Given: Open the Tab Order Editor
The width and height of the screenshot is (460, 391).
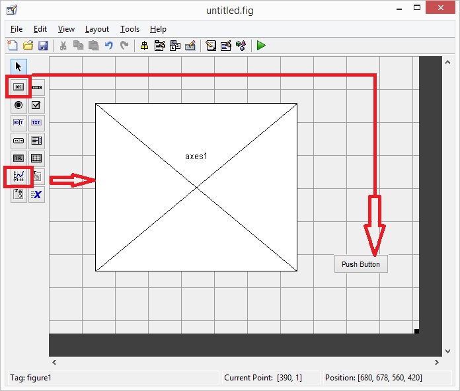Looking at the screenshot, I should 175,46.
